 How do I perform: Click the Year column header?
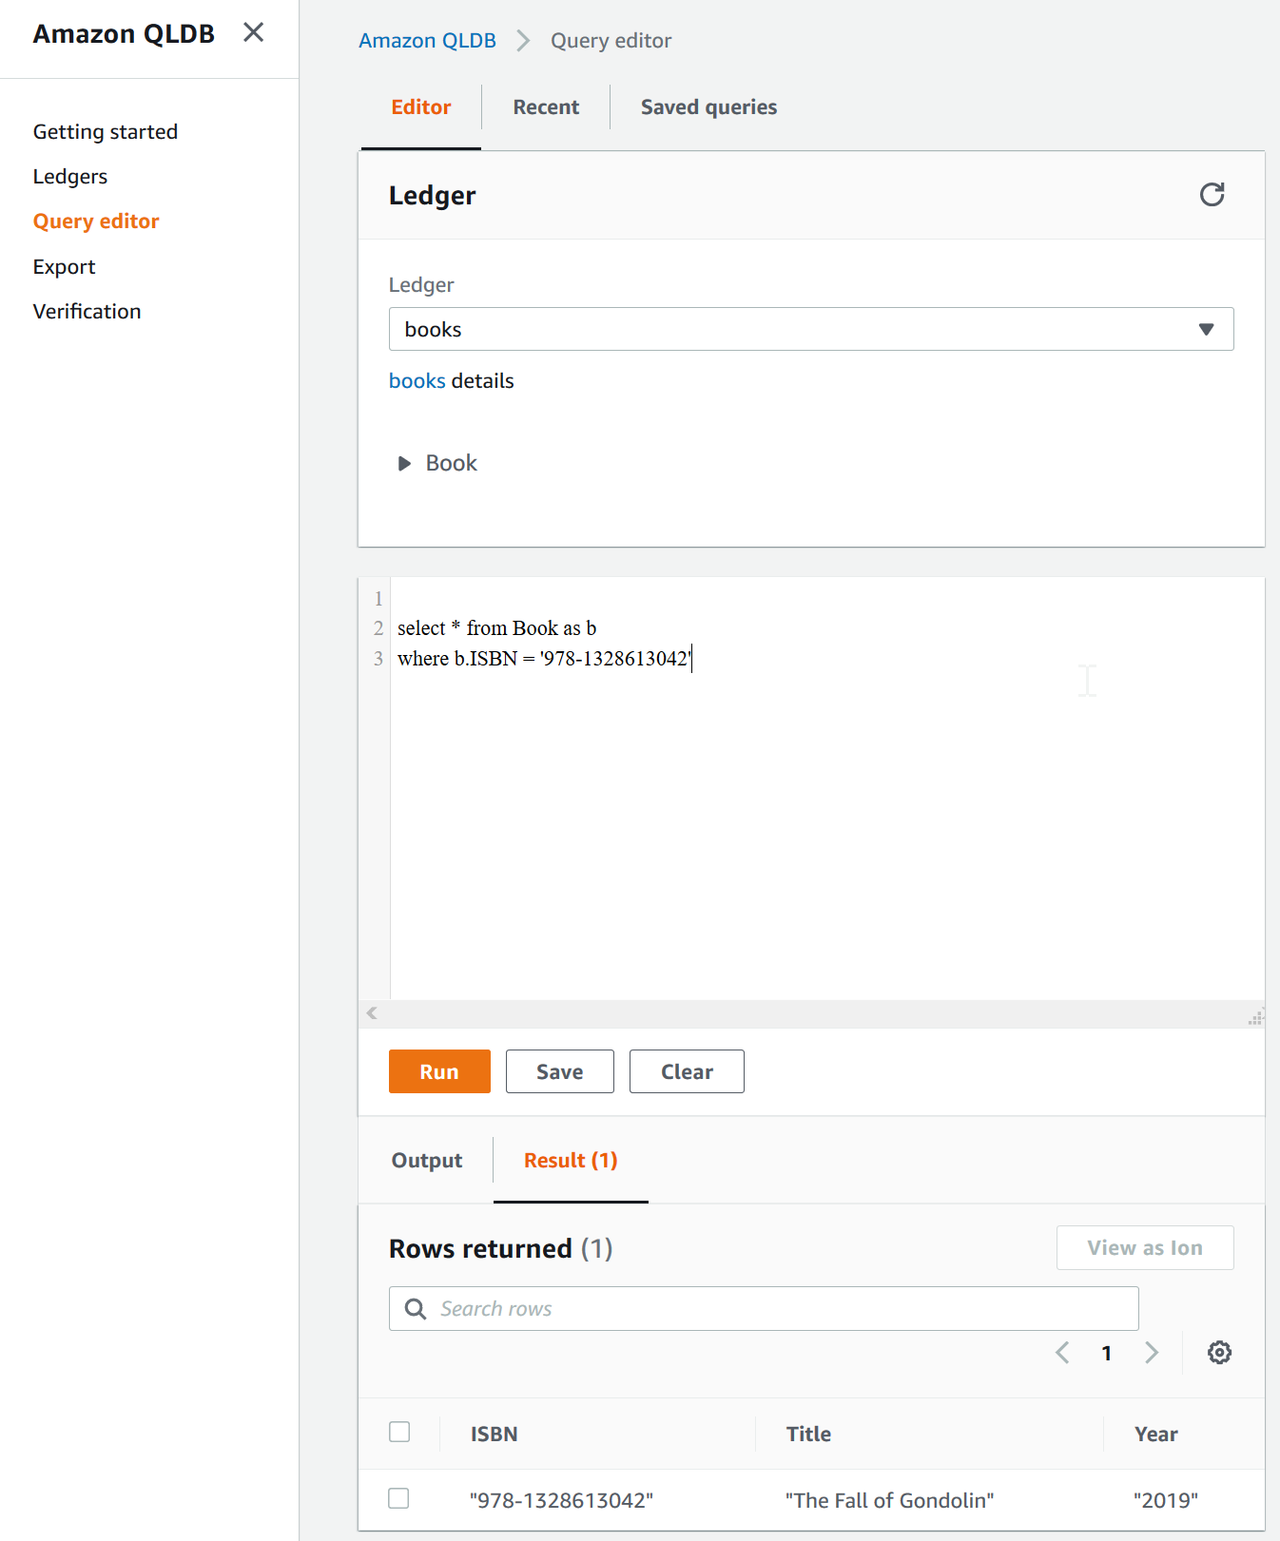coord(1156,1434)
